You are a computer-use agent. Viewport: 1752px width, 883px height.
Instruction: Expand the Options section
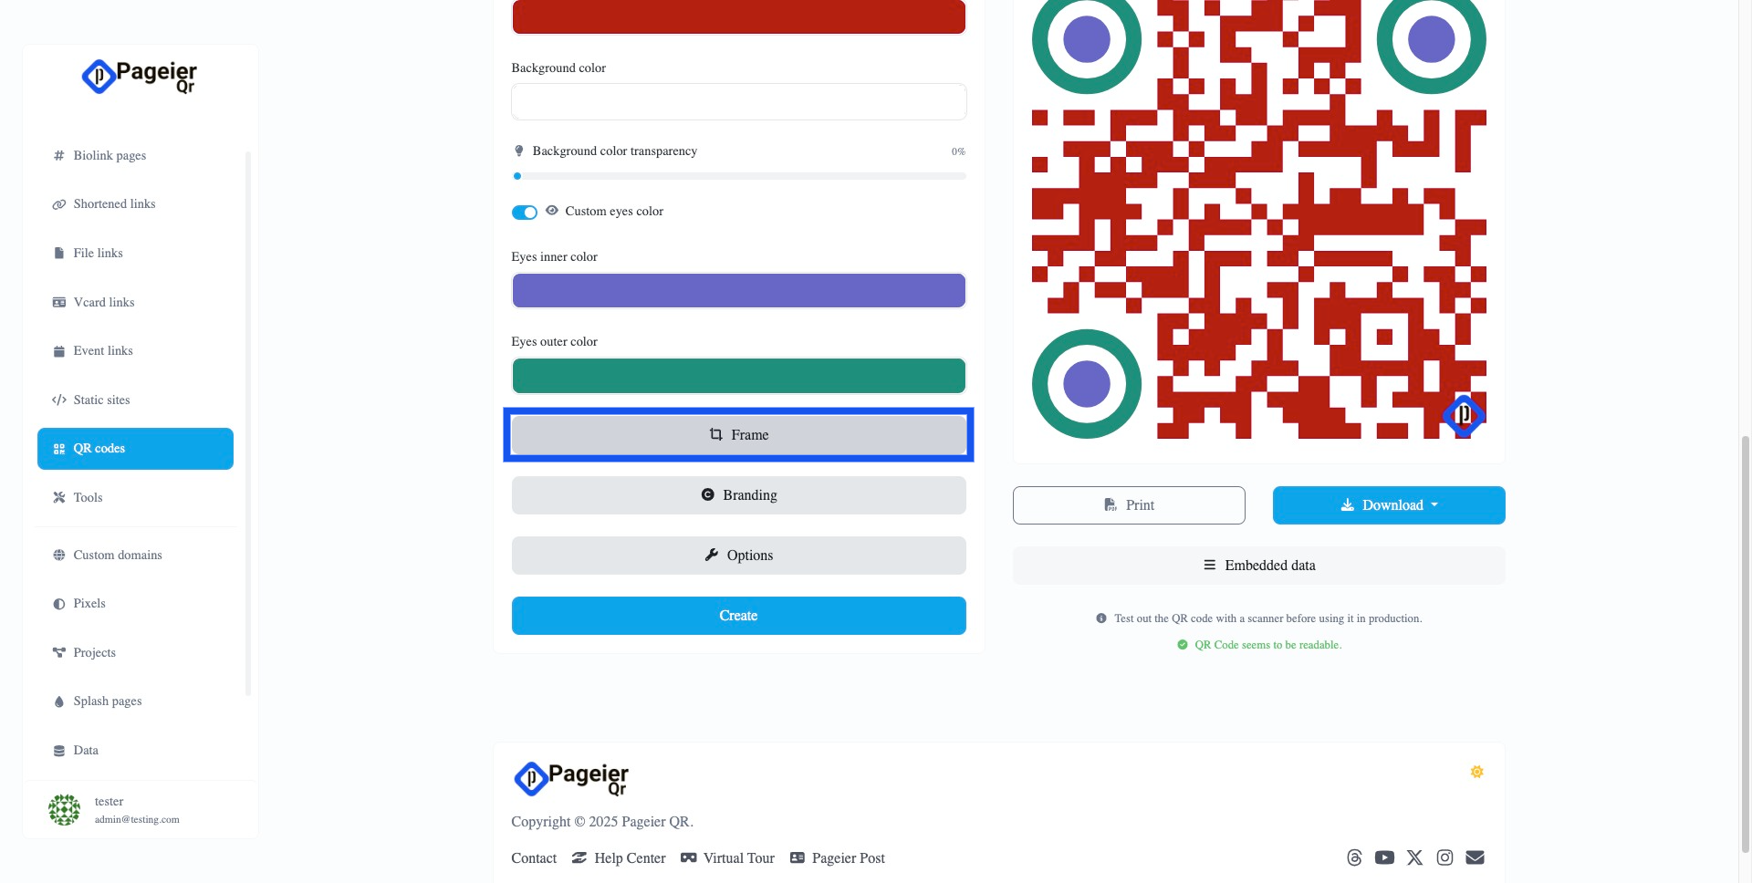(738, 556)
